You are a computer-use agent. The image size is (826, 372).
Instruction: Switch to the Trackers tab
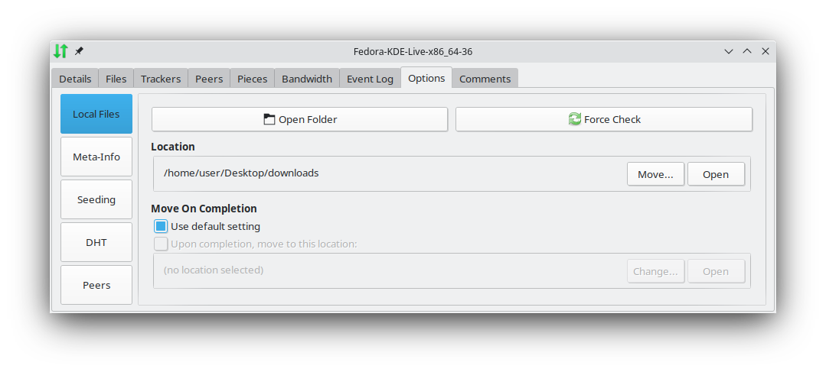[x=161, y=79]
